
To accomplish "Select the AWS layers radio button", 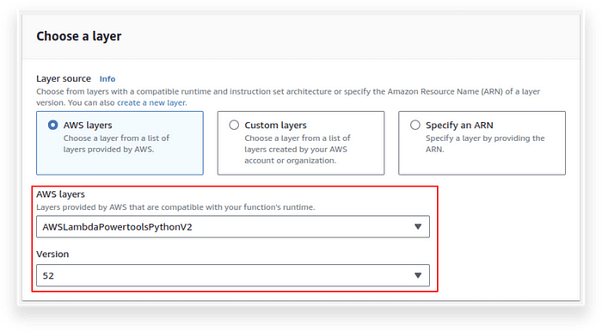I will point(53,125).
